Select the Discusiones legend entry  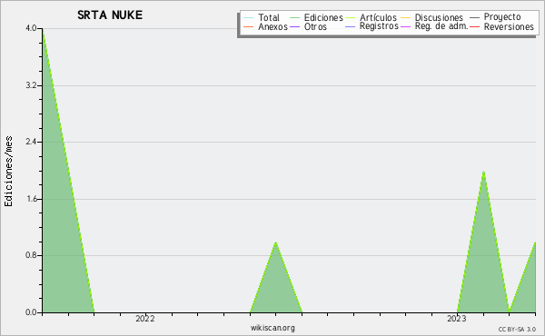pos(432,17)
